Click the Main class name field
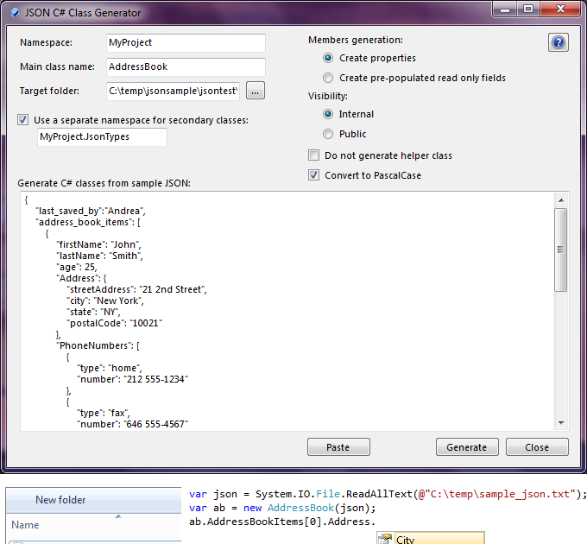 pyautogui.click(x=186, y=67)
